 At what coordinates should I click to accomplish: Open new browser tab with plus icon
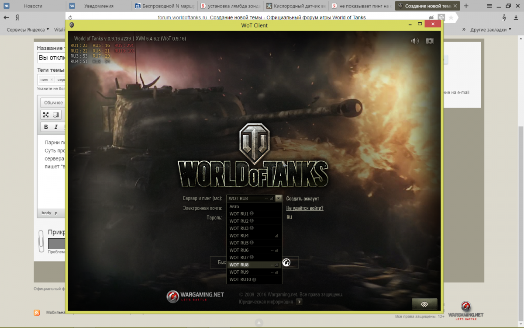click(466, 6)
